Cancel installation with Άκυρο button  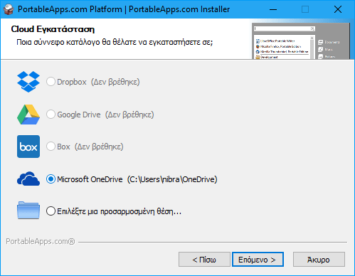(319, 260)
